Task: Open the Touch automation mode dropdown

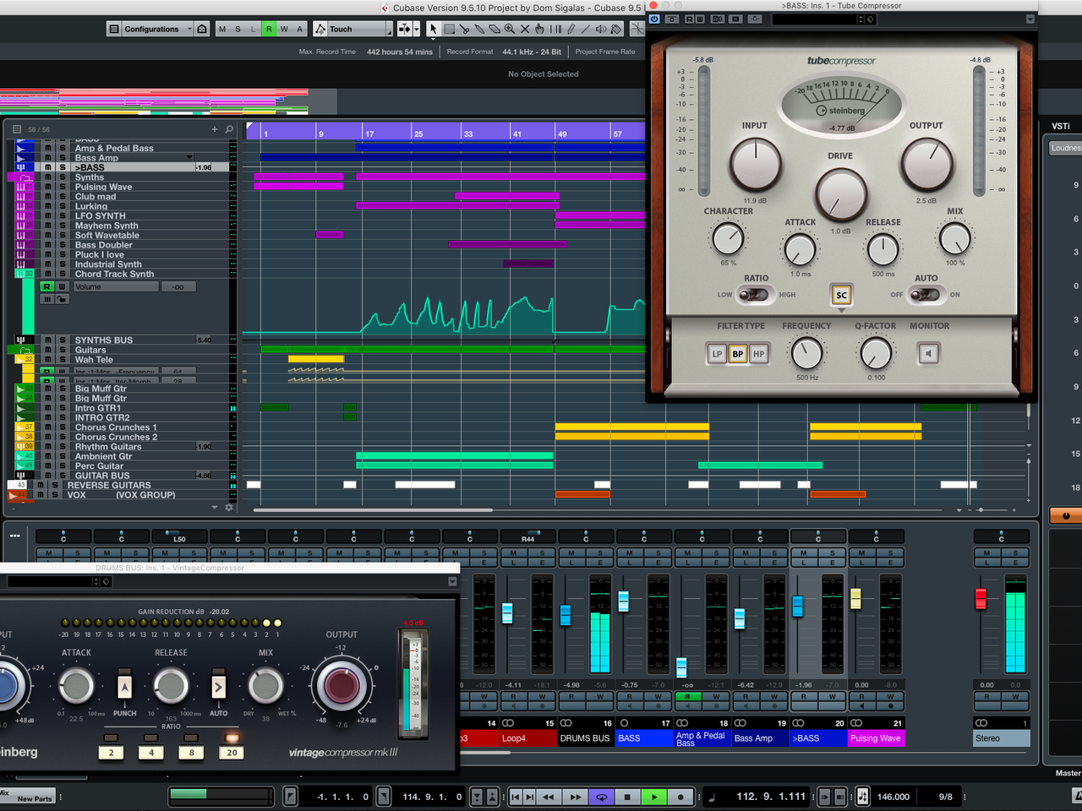Action: 359,29
